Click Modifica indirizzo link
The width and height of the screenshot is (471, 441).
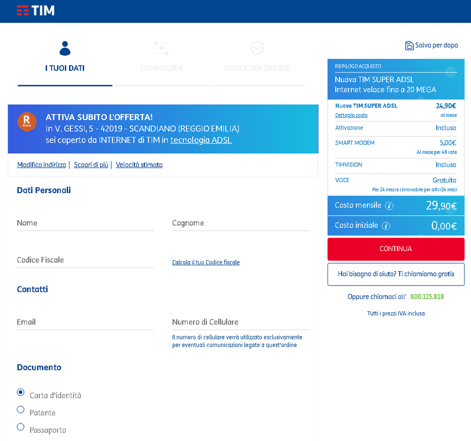42,165
